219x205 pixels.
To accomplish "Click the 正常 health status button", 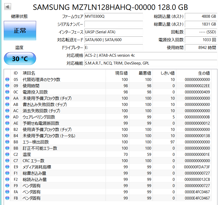I will (20, 31).
